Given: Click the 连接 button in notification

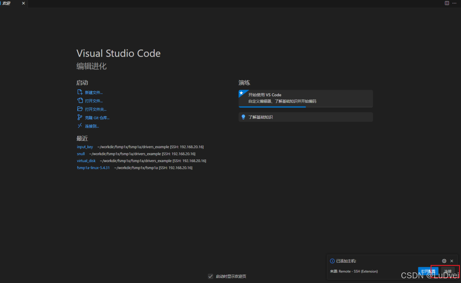Looking at the screenshot, I should pos(448,271).
